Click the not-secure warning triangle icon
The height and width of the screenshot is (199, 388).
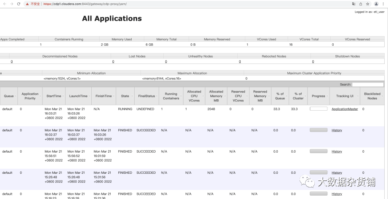click(x=27, y=4)
